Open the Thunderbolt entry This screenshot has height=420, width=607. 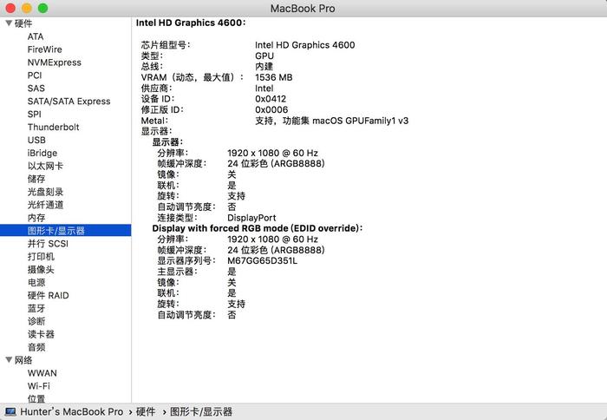coord(53,127)
